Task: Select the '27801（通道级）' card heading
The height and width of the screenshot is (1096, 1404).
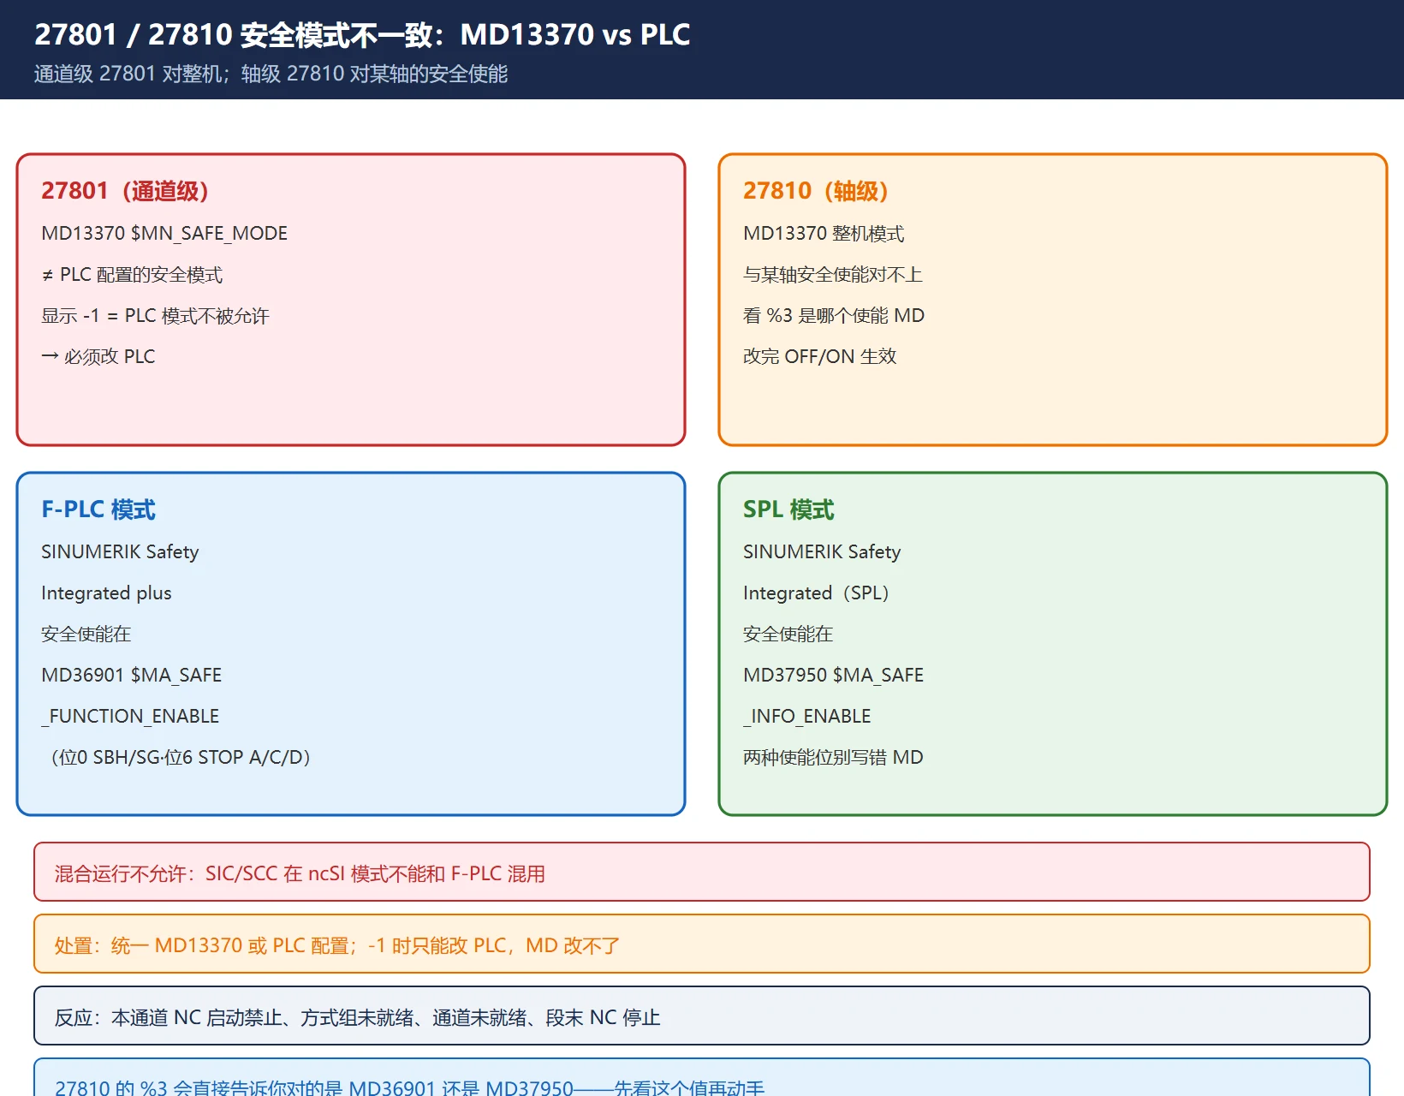Action: [125, 190]
